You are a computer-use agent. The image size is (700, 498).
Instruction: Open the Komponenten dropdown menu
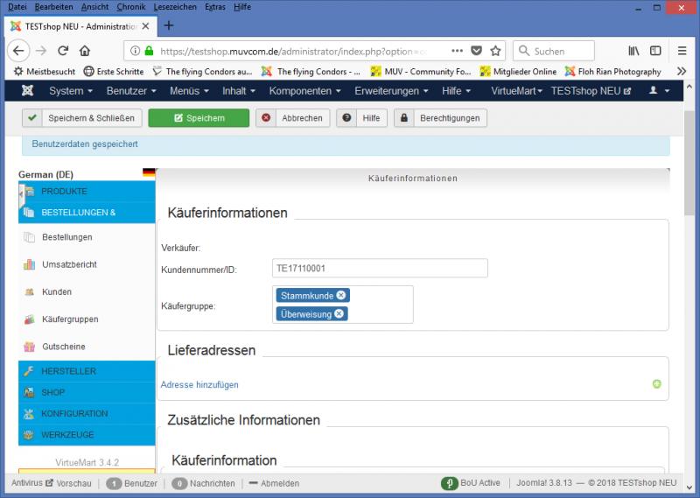[x=305, y=91]
